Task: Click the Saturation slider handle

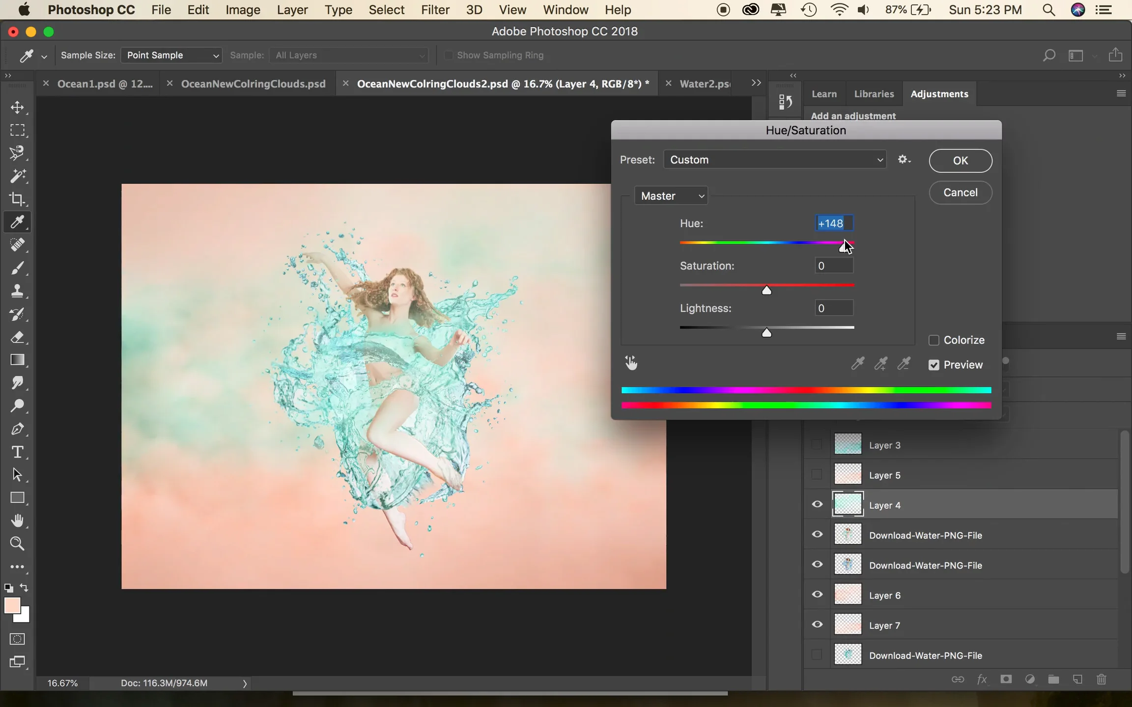Action: 766,291
